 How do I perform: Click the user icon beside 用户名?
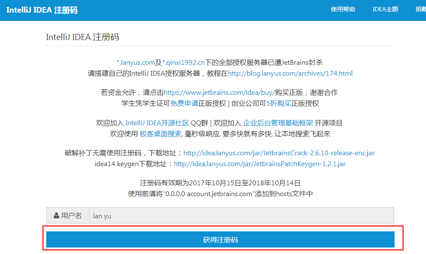click(56, 216)
